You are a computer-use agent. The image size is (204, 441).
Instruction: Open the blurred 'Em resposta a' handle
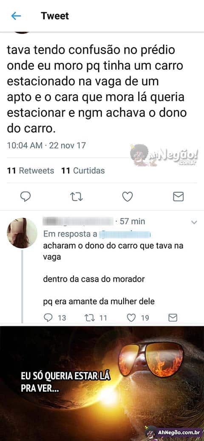click(x=126, y=234)
